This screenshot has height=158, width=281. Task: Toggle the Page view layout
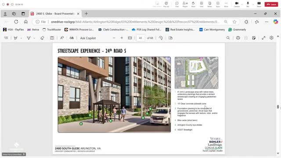tap(170, 38)
